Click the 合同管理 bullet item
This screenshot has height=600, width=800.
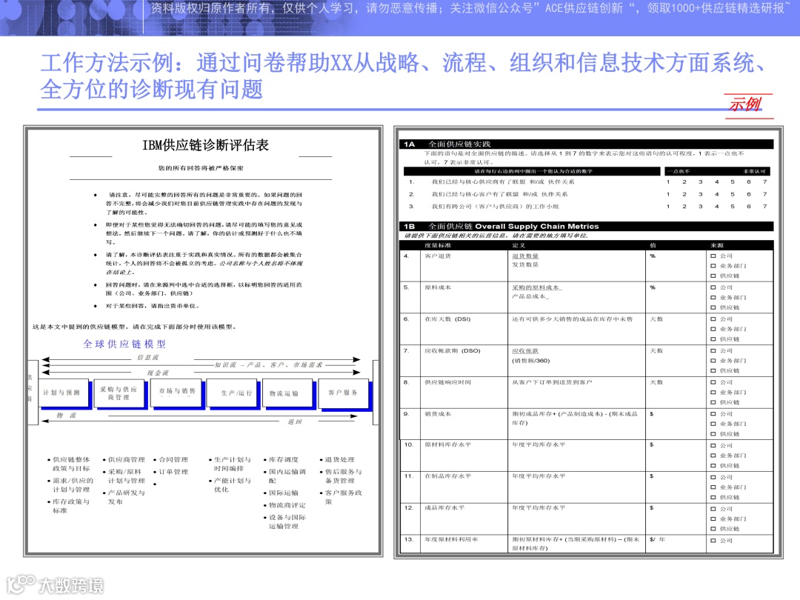click(x=173, y=460)
